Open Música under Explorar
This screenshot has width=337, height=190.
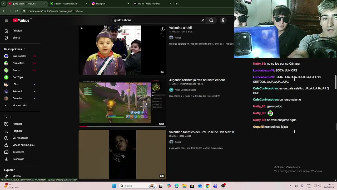[x=20, y=176]
